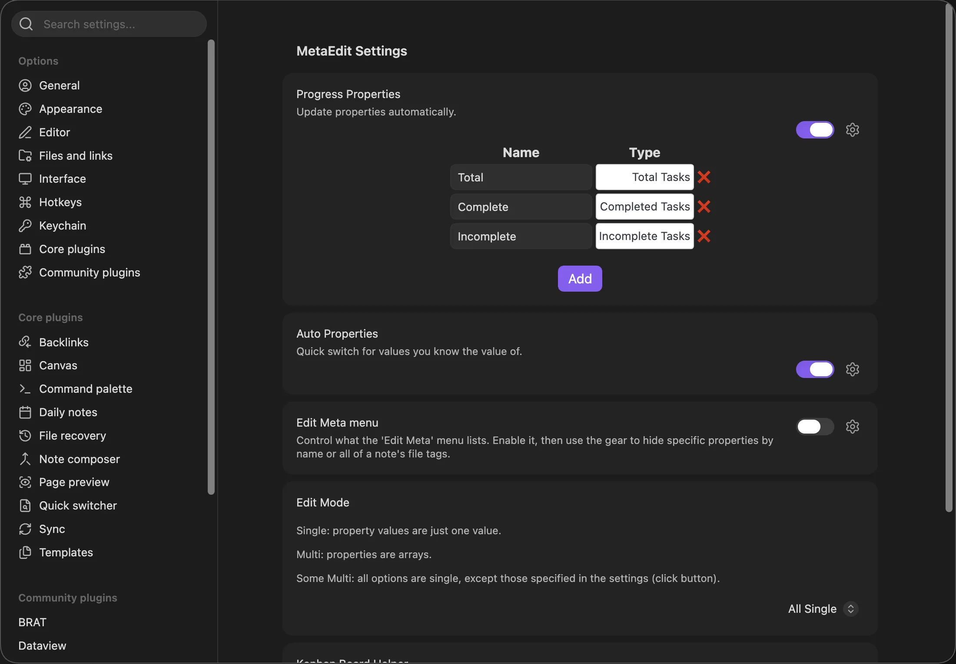Click the Progress Properties title
This screenshot has width=956, height=664.
[348, 94]
